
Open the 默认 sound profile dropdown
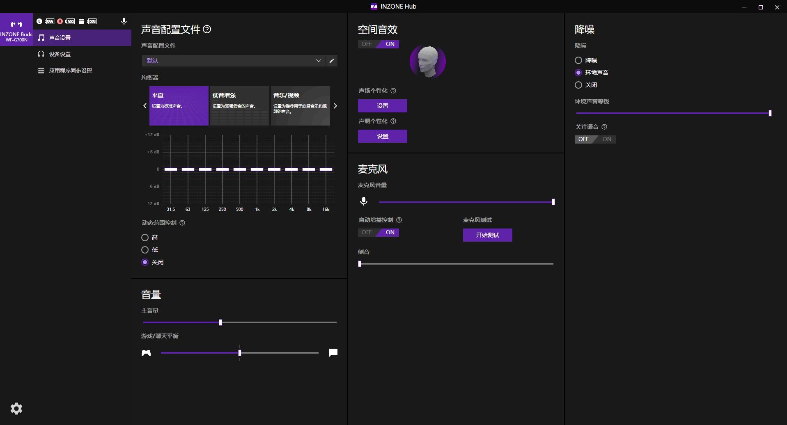(x=233, y=61)
